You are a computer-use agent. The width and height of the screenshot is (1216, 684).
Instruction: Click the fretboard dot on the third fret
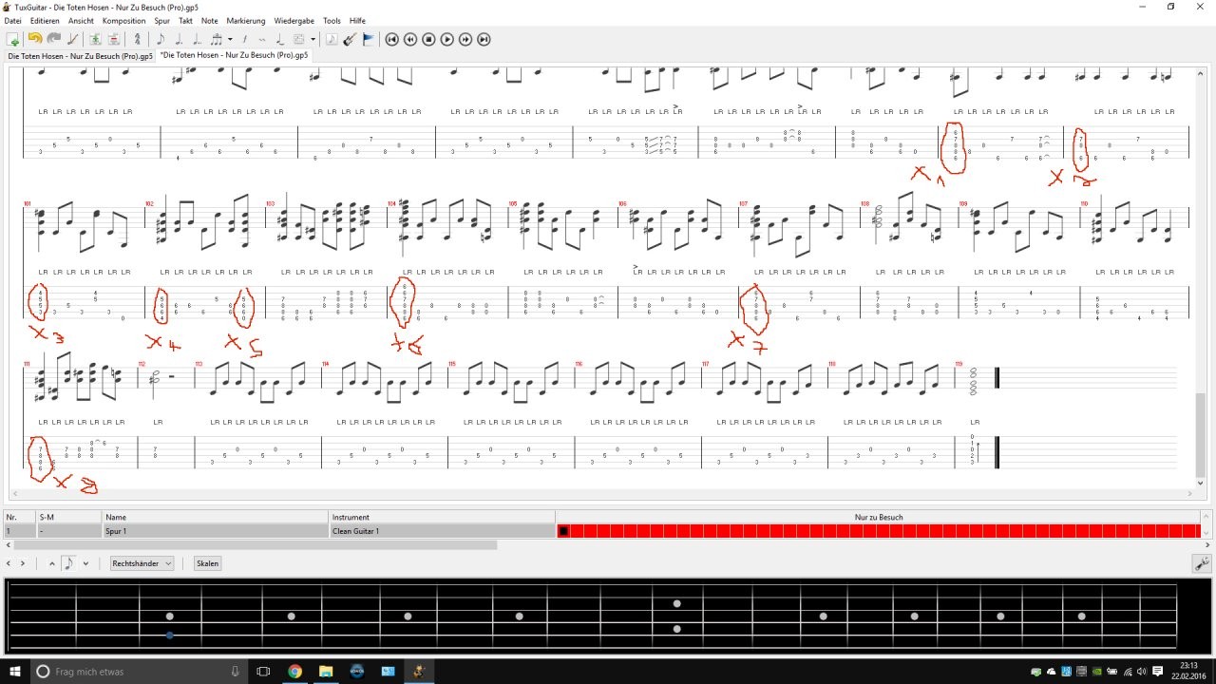(170, 617)
